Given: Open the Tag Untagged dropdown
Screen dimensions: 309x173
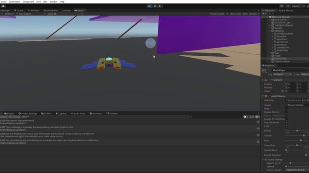Looking at the screenshot, I should click(282, 74).
